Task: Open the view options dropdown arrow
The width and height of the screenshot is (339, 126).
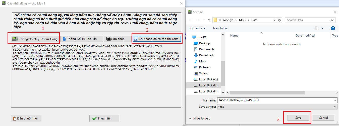Action: pos(322,28)
